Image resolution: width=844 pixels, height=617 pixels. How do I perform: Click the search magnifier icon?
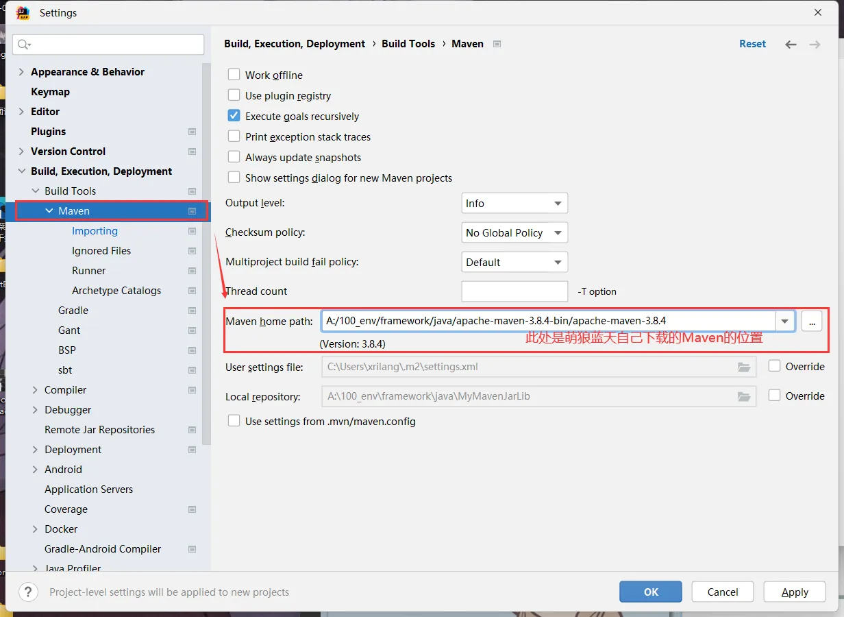click(24, 45)
